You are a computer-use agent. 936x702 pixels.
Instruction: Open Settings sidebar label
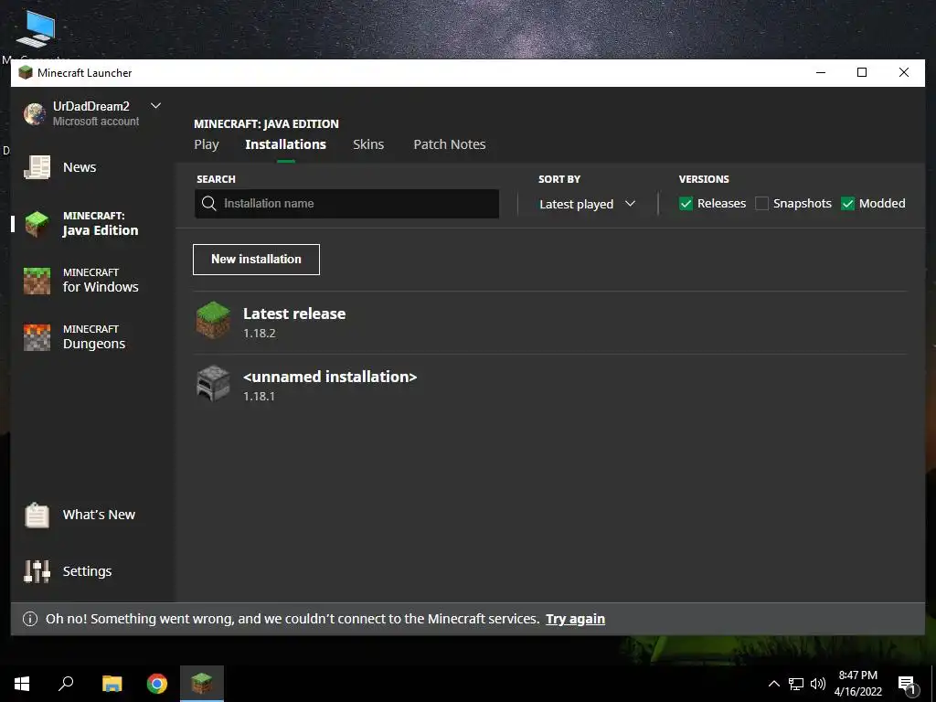[87, 571]
